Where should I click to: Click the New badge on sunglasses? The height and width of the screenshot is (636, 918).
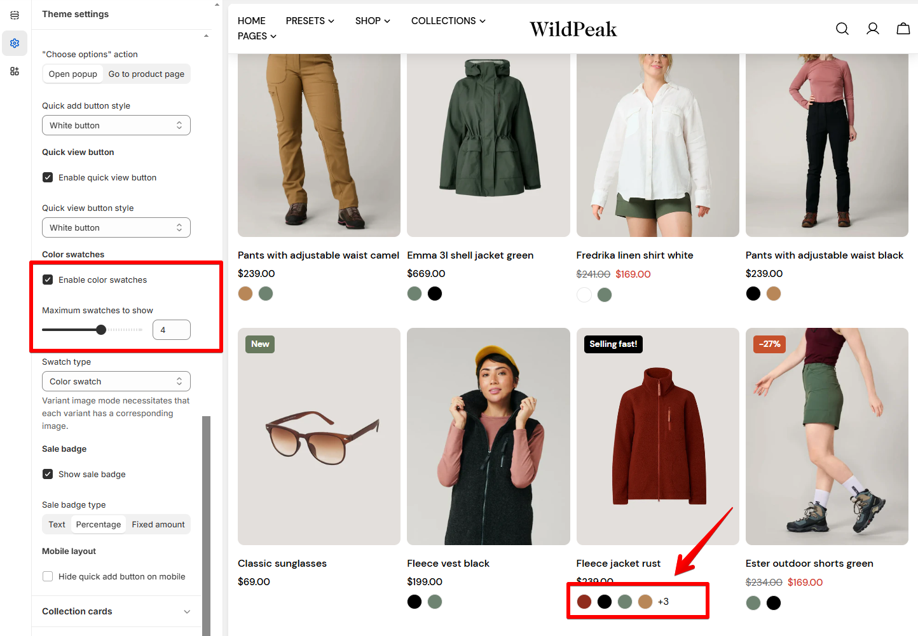pyautogui.click(x=260, y=344)
